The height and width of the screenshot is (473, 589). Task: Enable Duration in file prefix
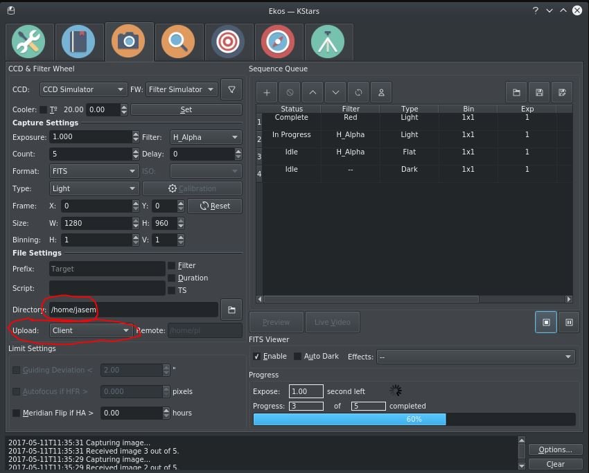point(171,278)
